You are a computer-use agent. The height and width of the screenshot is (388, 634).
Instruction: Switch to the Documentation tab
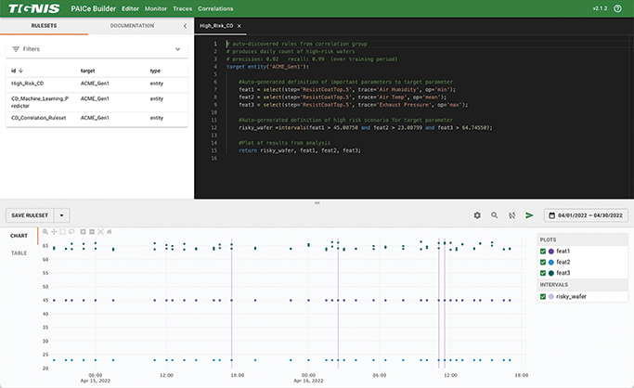point(132,26)
